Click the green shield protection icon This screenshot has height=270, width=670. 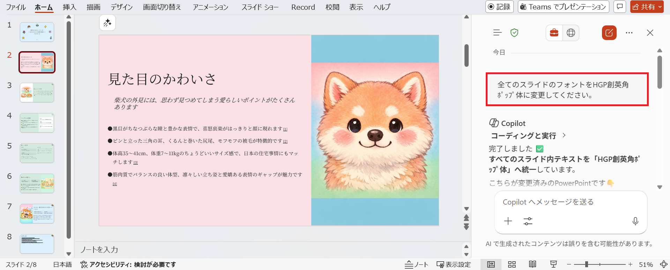(x=514, y=33)
